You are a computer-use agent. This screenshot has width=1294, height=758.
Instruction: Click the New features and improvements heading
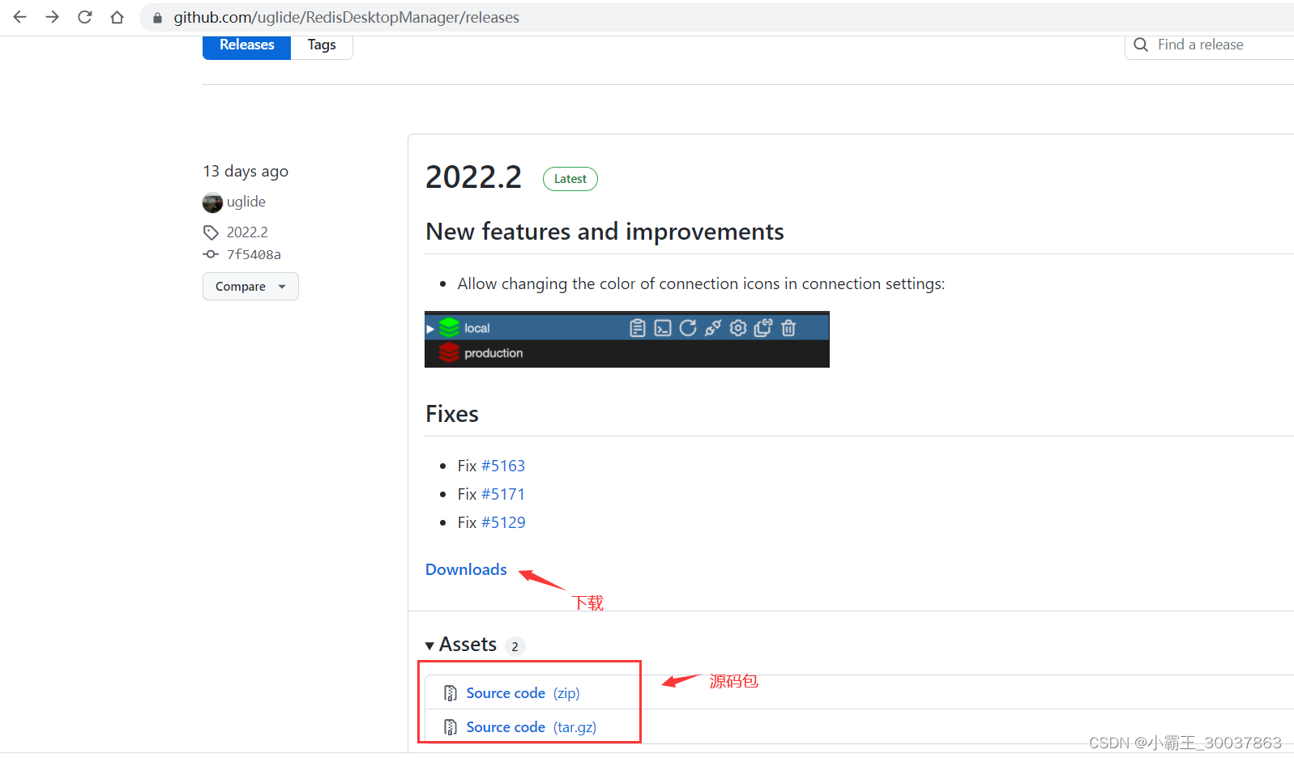click(x=604, y=232)
